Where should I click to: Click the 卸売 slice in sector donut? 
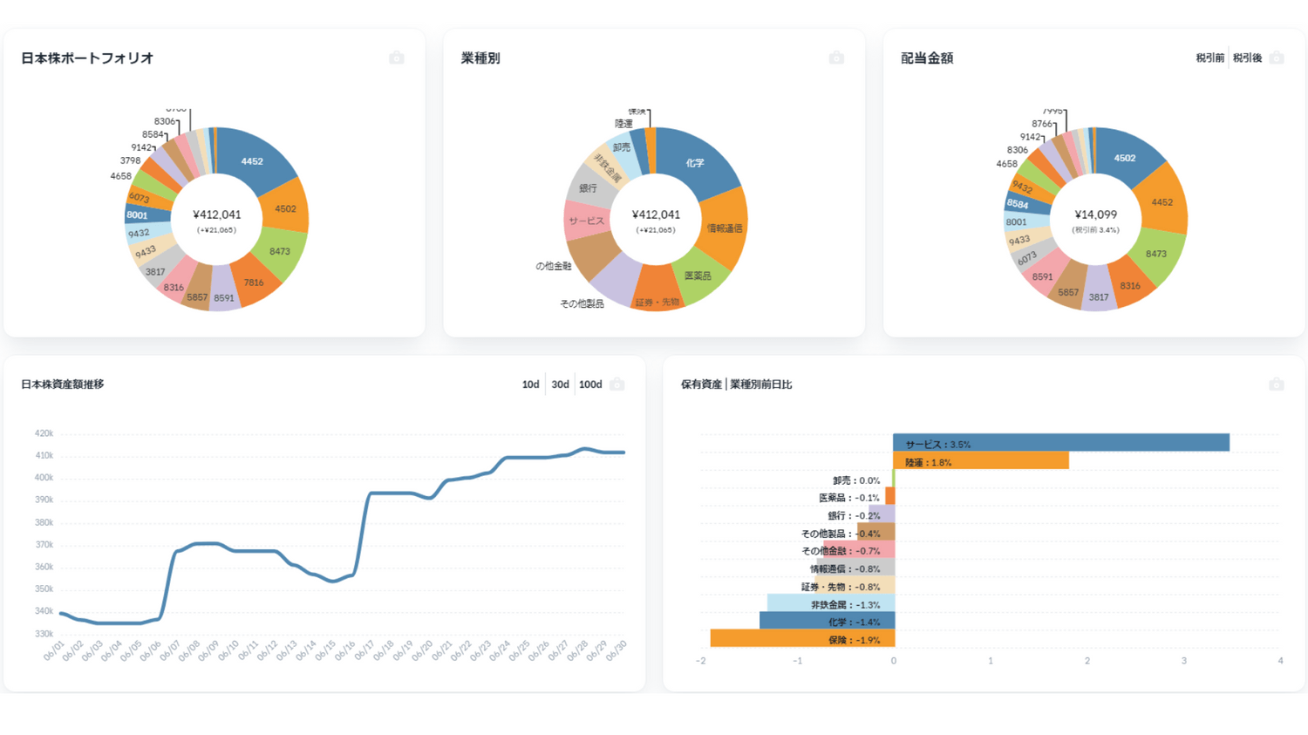623,149
